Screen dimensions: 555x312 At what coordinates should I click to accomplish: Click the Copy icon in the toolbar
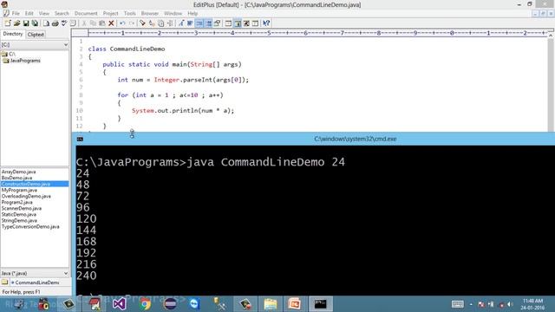[x=93, y=23]
